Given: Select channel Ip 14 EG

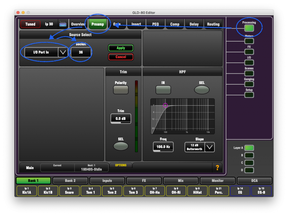Looking at the screenshot, I should tap(240, 191).
